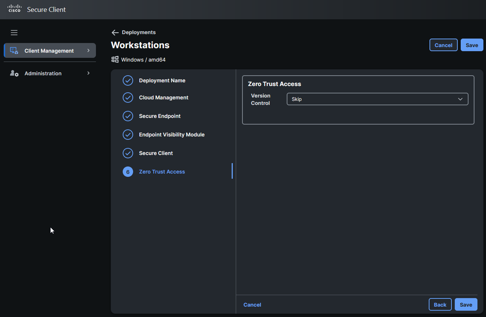The width and height of the screenshot is (486, 317).
Task: Expand the Client Management section chevron
Action: tap(88, 50)
